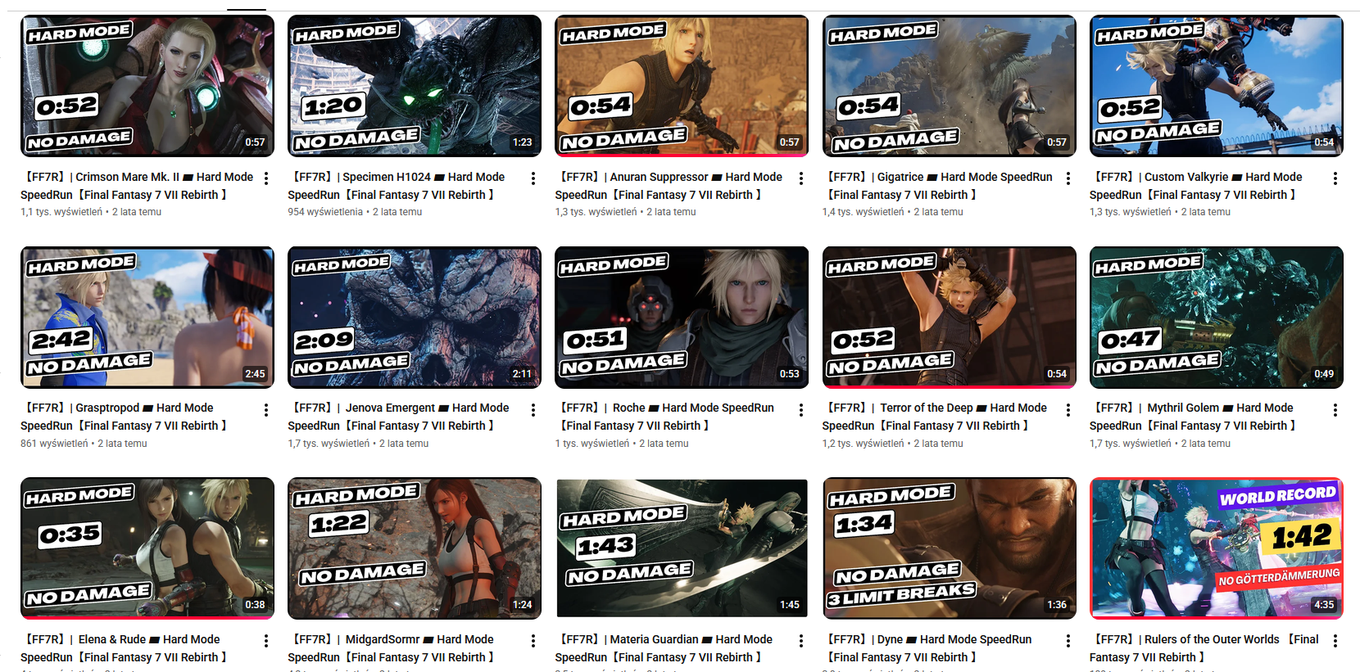Open the Gigatrice 0:54 video thumbnail
Image resolution: width=1360 pixels, height=672 pixels.
click(x=949, y=86)
